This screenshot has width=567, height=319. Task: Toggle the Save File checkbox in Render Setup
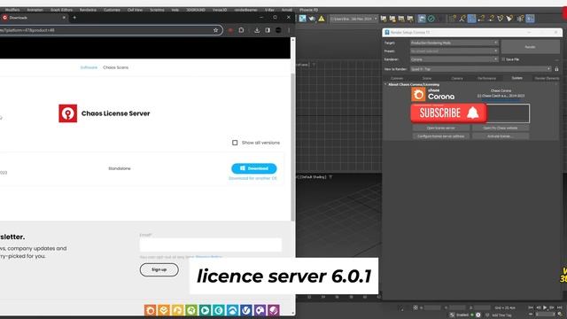[503, 59]
